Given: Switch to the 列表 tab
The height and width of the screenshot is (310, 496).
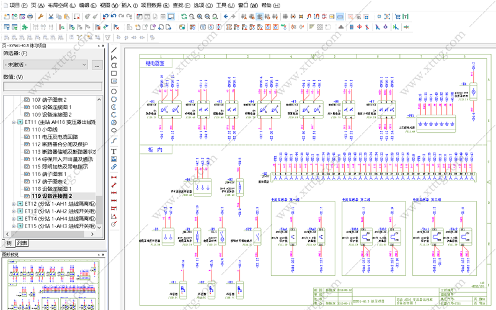Looking at the screenshot, I should (x=22, y=243).
